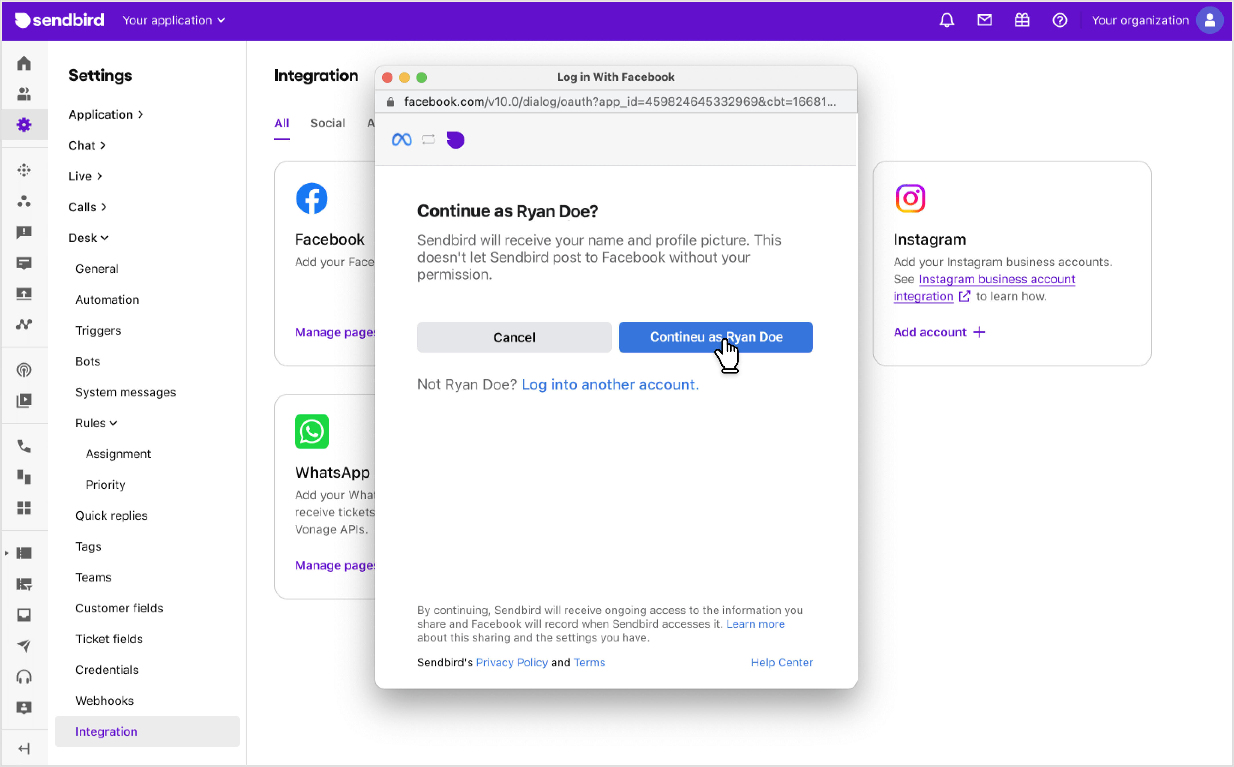The image size is (1234, 767).
Task: Switch to the Social tab
Action: pos(327,123)
